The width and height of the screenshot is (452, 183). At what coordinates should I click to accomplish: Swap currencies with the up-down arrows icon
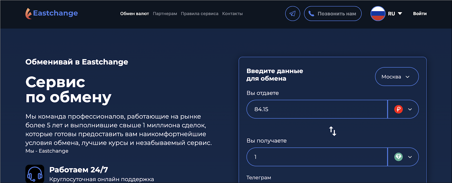(x=333, y=131)
